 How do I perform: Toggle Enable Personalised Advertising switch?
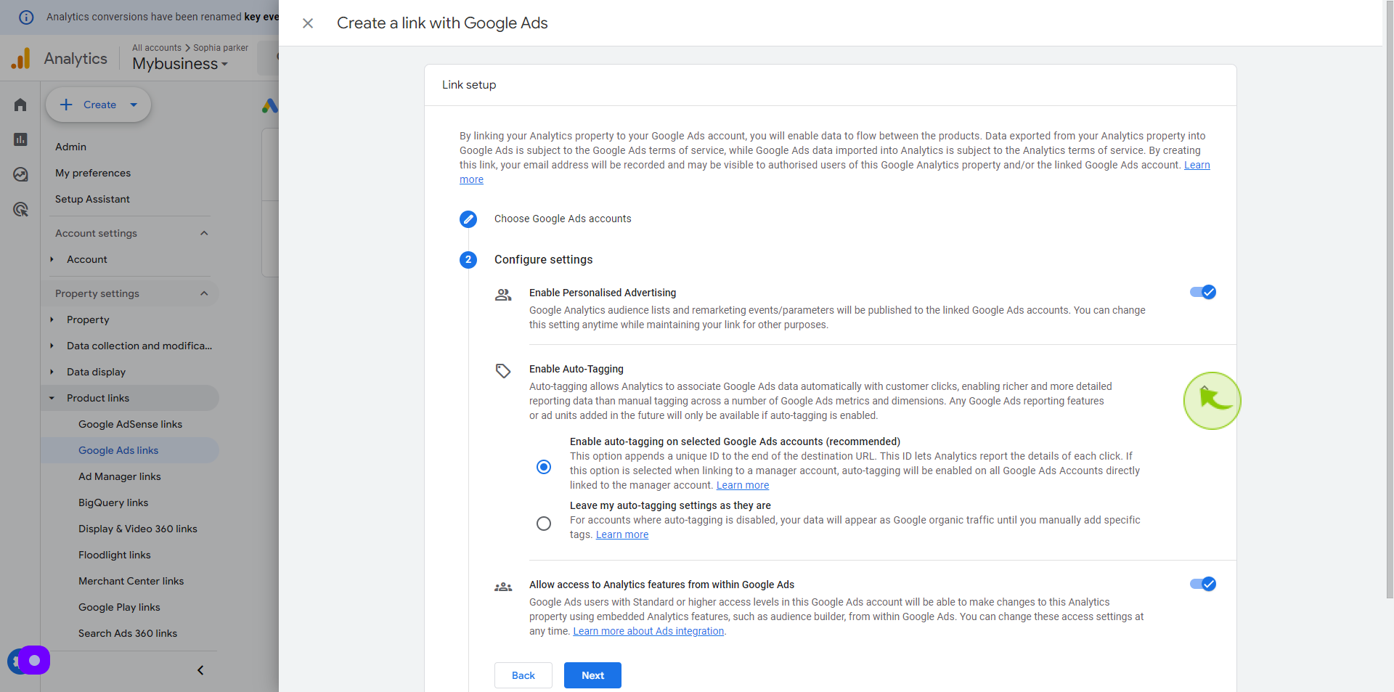[x=1203, y=292]
